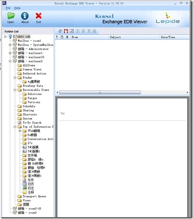This screenshot has width=193, height=219.
Task: Open an EDB file with Open button
Action: pyautogui.click(x=11, y=18)
